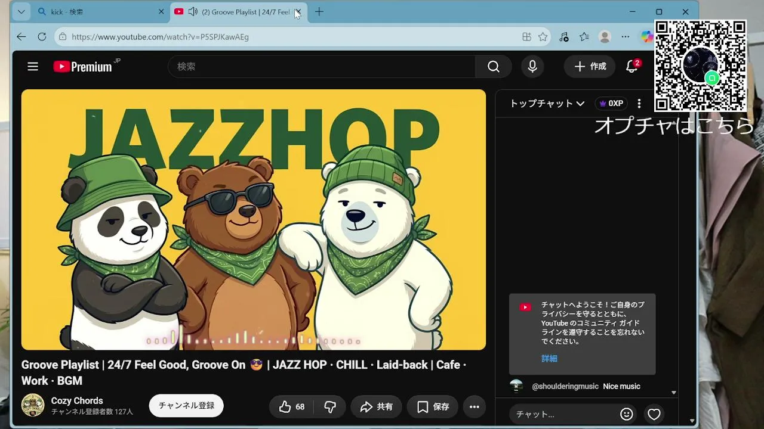This screenshot has width=764, height=429.
Task: Open browser profile avatar
Action: coord(605,37)
